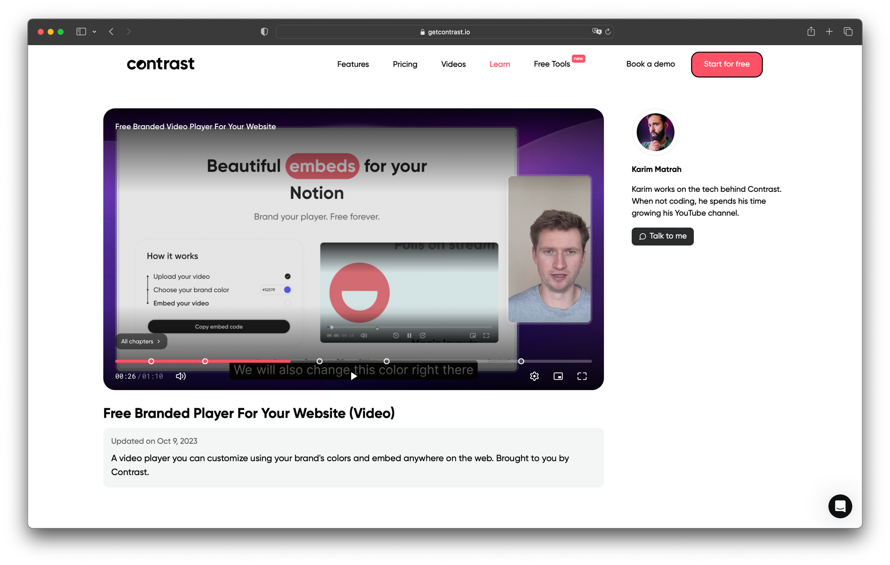Viewport: 890px width, 565px height.
Task: Open the Features menu item
Action: click(x=353, y=64)
